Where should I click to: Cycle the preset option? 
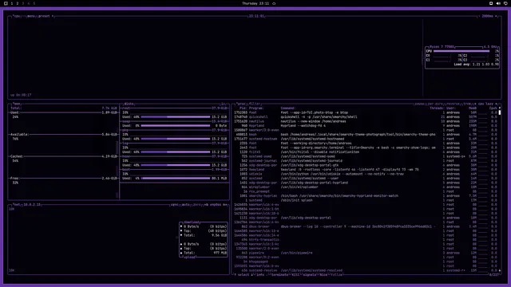(x=44, y=16)
